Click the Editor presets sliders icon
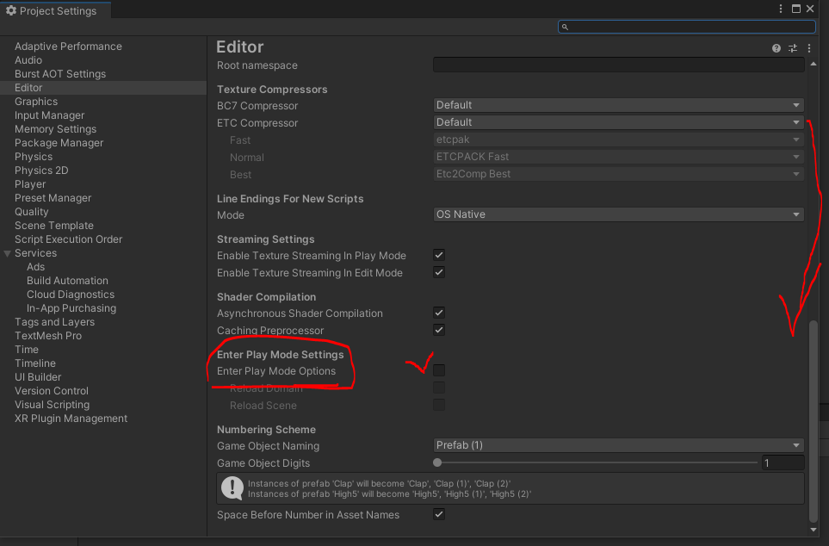This screenshot has height=546, width=829. coord(793,49)
